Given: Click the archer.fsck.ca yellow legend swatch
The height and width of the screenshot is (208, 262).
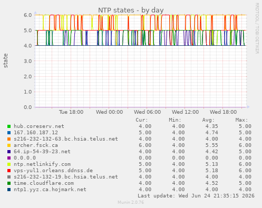Looking at the screenshot, I should [9, 145].
